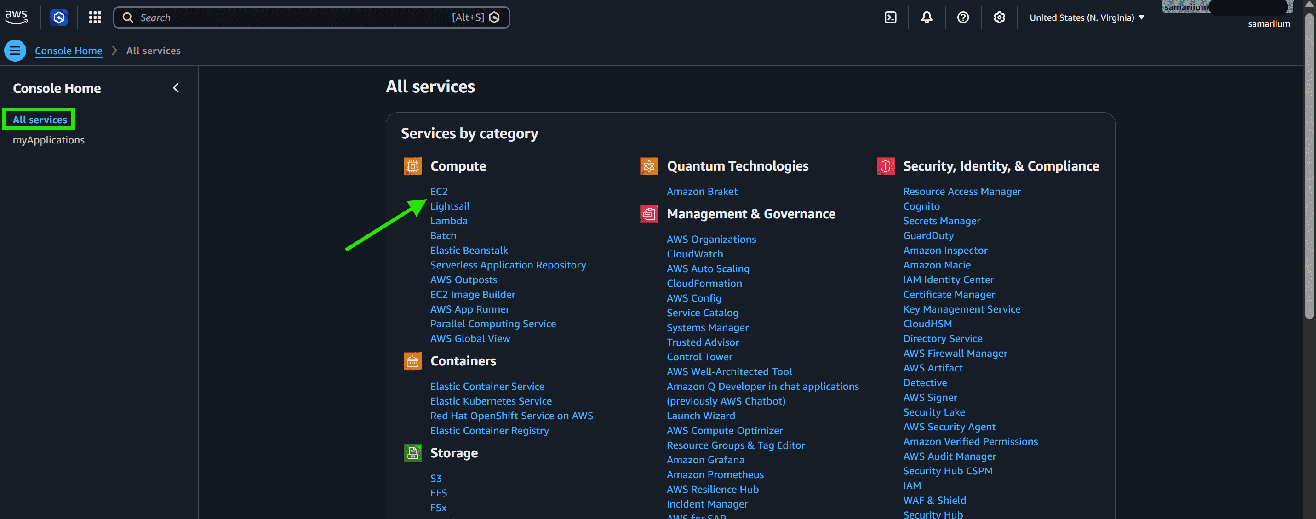The image size is (1316, 519).
Task: Open WAF & Shield
Action: pyautogui.click(x=934, y=501)
